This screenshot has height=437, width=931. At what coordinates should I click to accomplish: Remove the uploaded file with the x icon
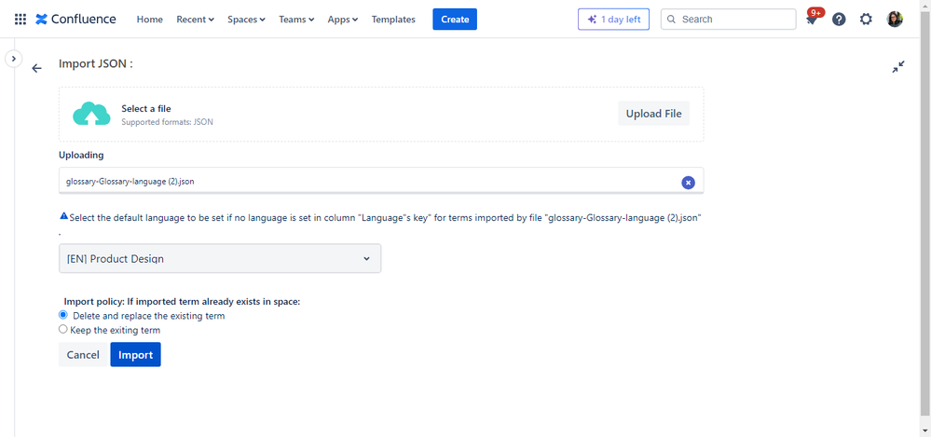(688, 183)
